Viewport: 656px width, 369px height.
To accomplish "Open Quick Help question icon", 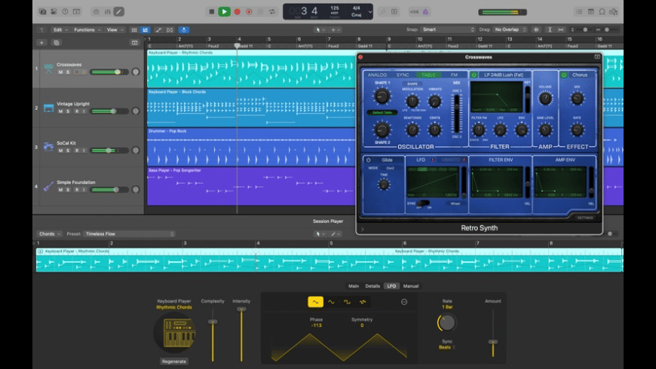I will [66, 12].
